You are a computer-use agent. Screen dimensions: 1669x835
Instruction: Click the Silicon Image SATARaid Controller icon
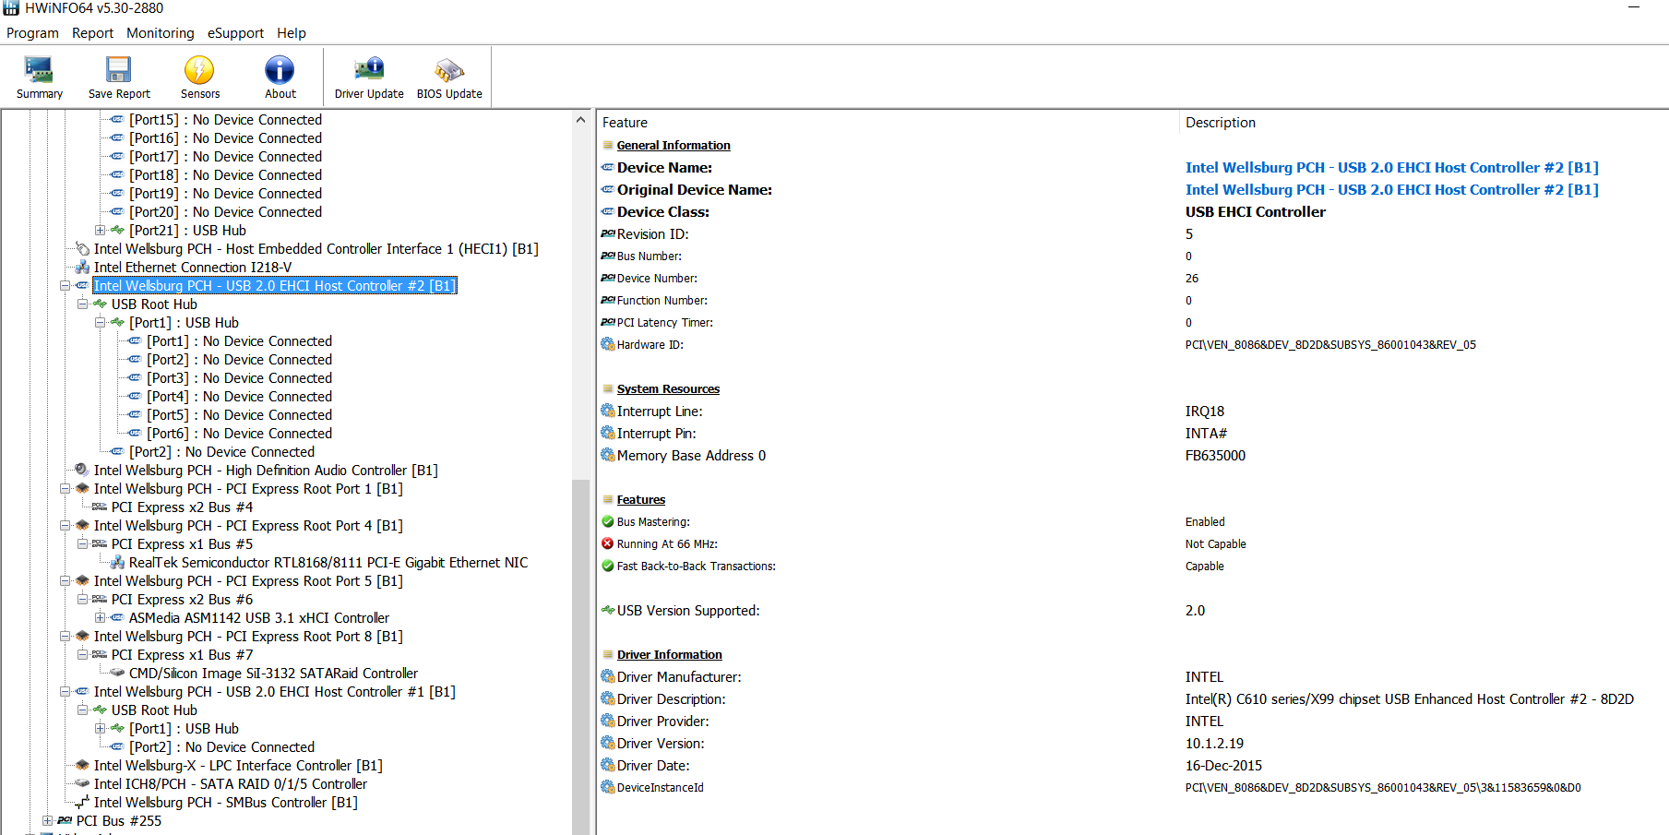point(117,673)
